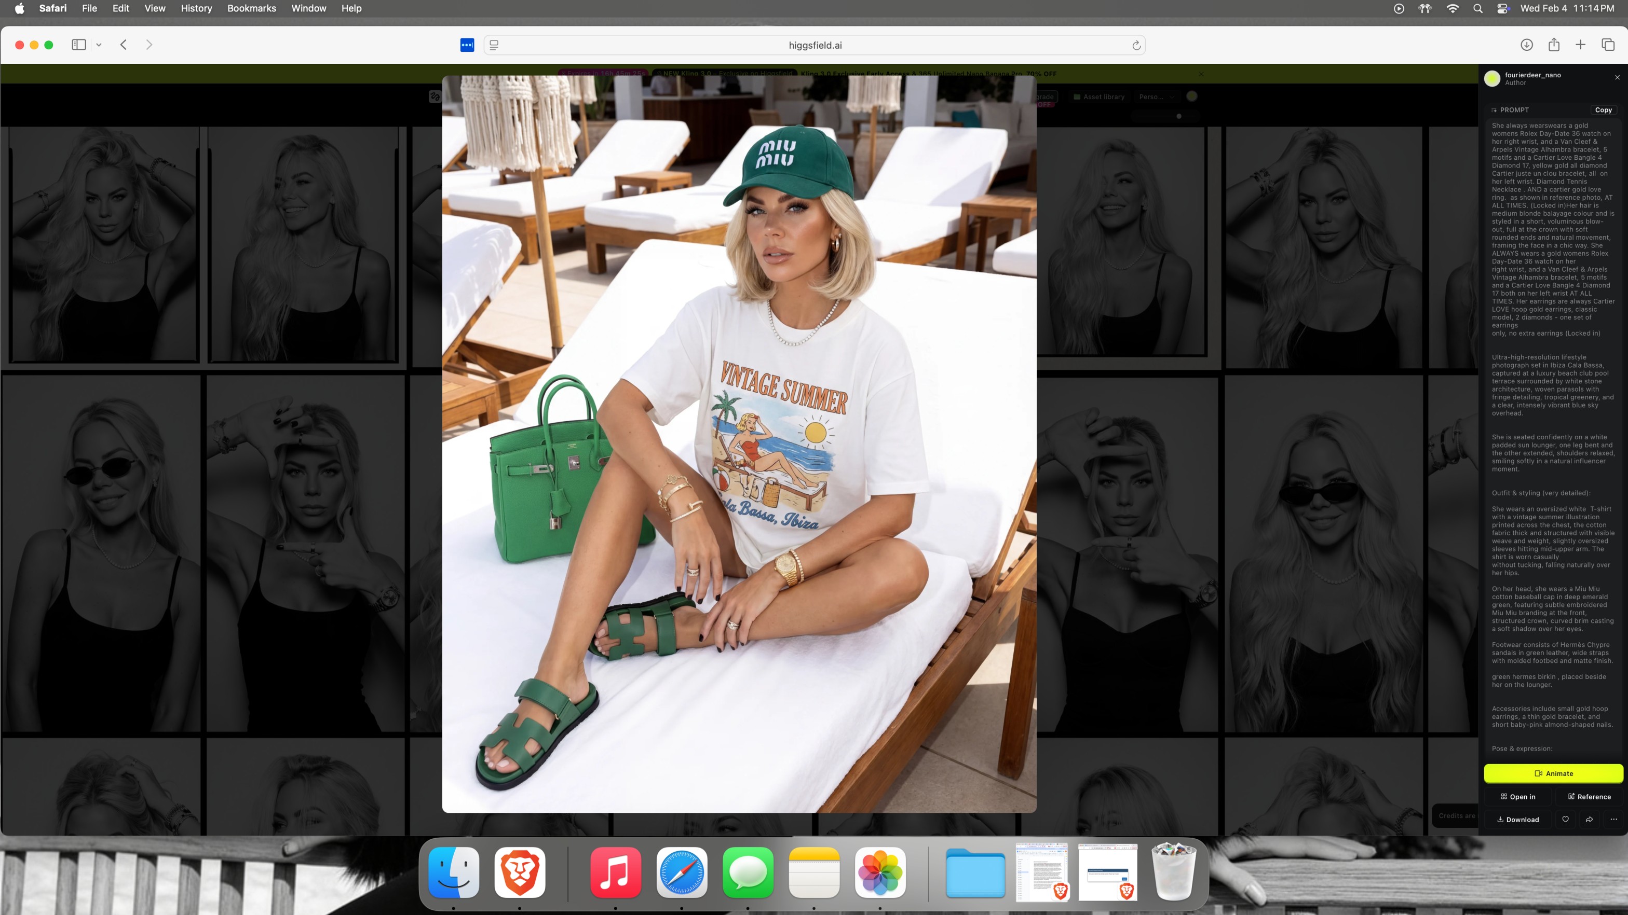
Task: Open the Wi-Fi status menu
Action: tap(1453, 8)
